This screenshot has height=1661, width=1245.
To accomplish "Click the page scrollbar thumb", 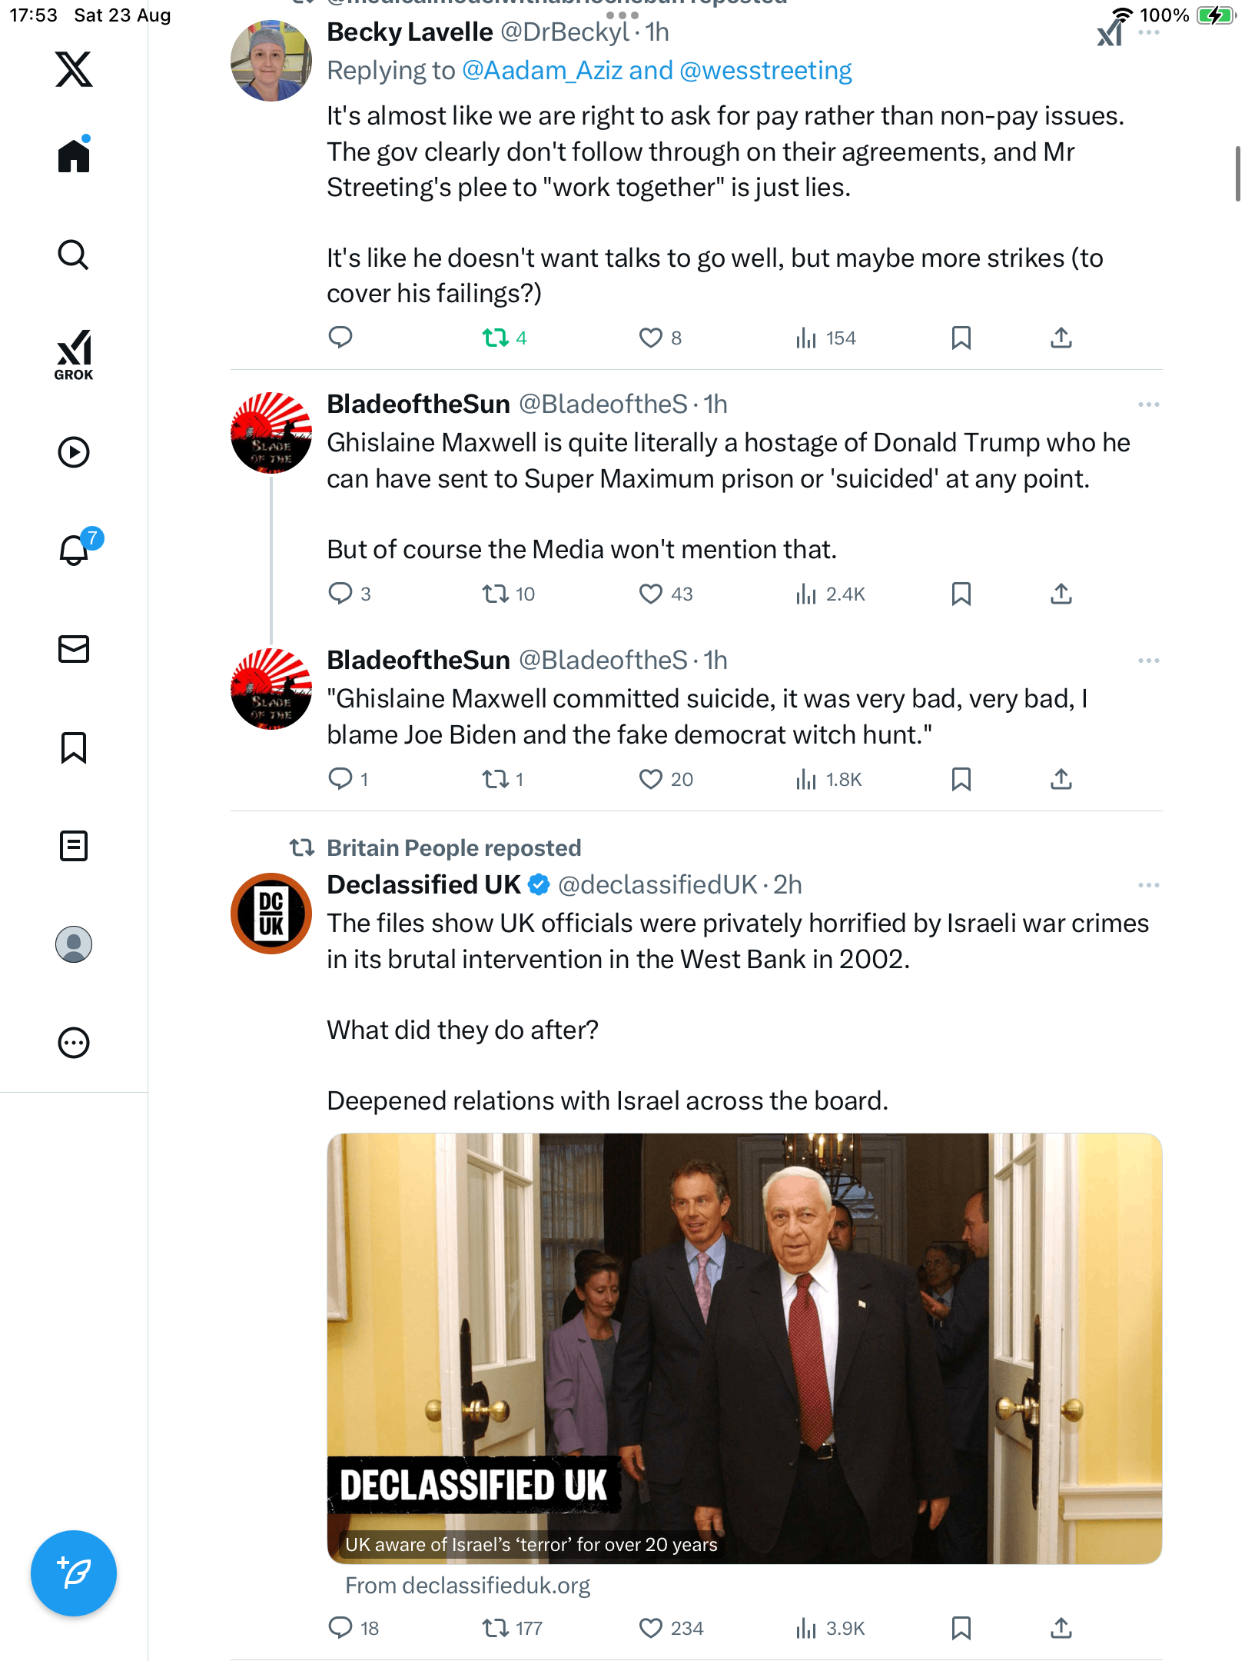I will pyautogui.click(x=1237, y=173).
